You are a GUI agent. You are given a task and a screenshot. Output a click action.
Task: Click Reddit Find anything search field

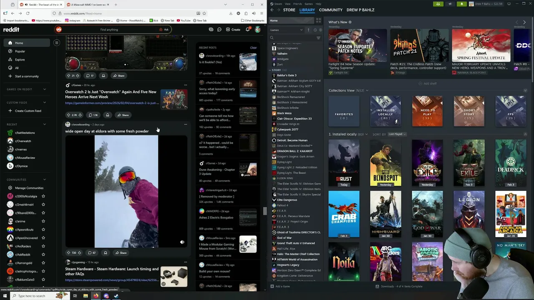(x=109, y=30)
